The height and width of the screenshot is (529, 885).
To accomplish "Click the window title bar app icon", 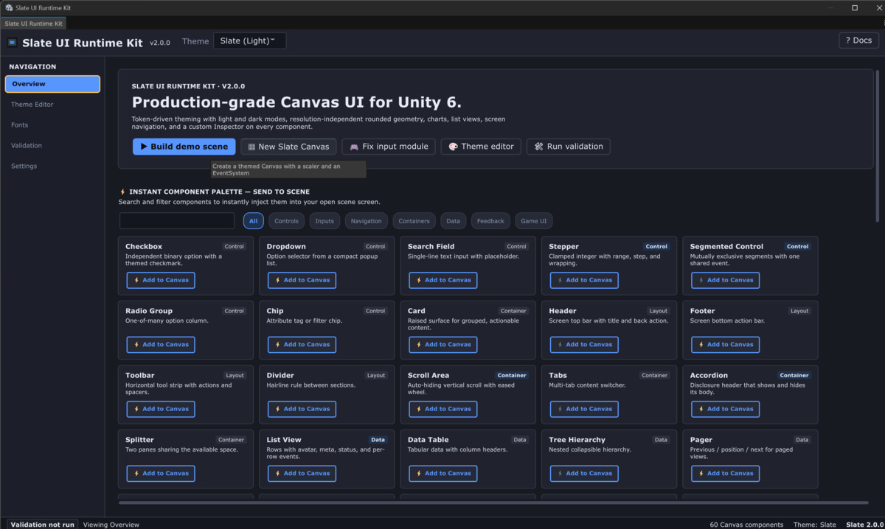I will (x=9, y=7).
